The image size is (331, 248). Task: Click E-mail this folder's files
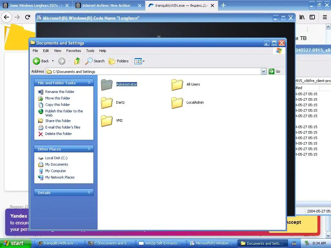(63, 127)
